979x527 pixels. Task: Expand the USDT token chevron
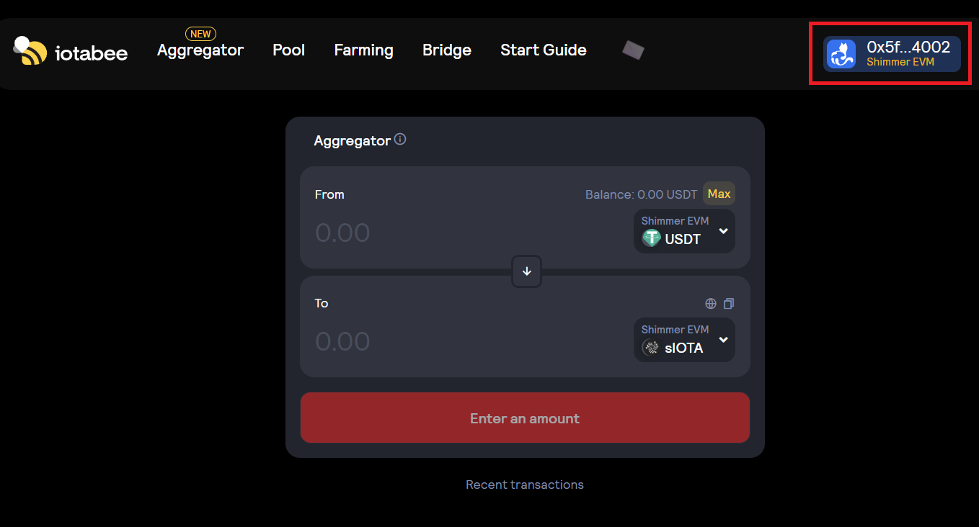coord(723,231)
